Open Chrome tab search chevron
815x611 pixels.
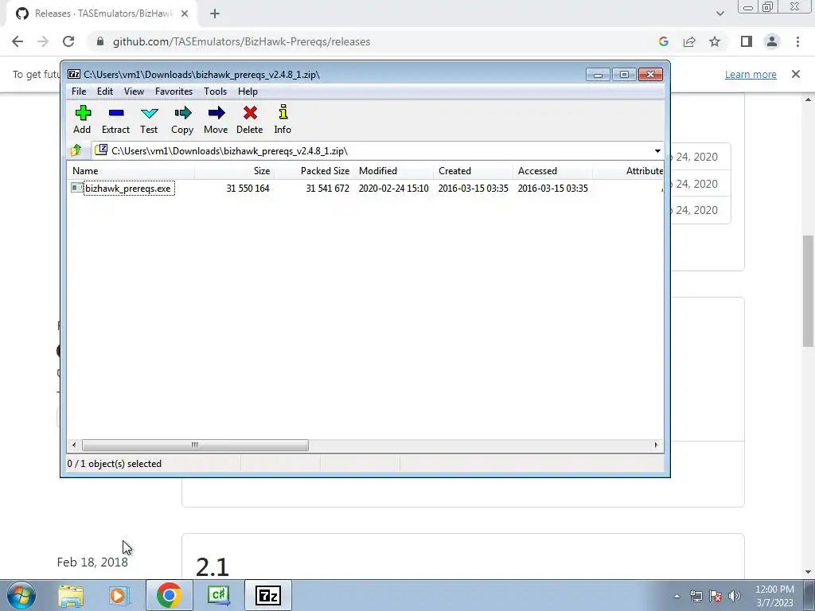coord(719,14)
